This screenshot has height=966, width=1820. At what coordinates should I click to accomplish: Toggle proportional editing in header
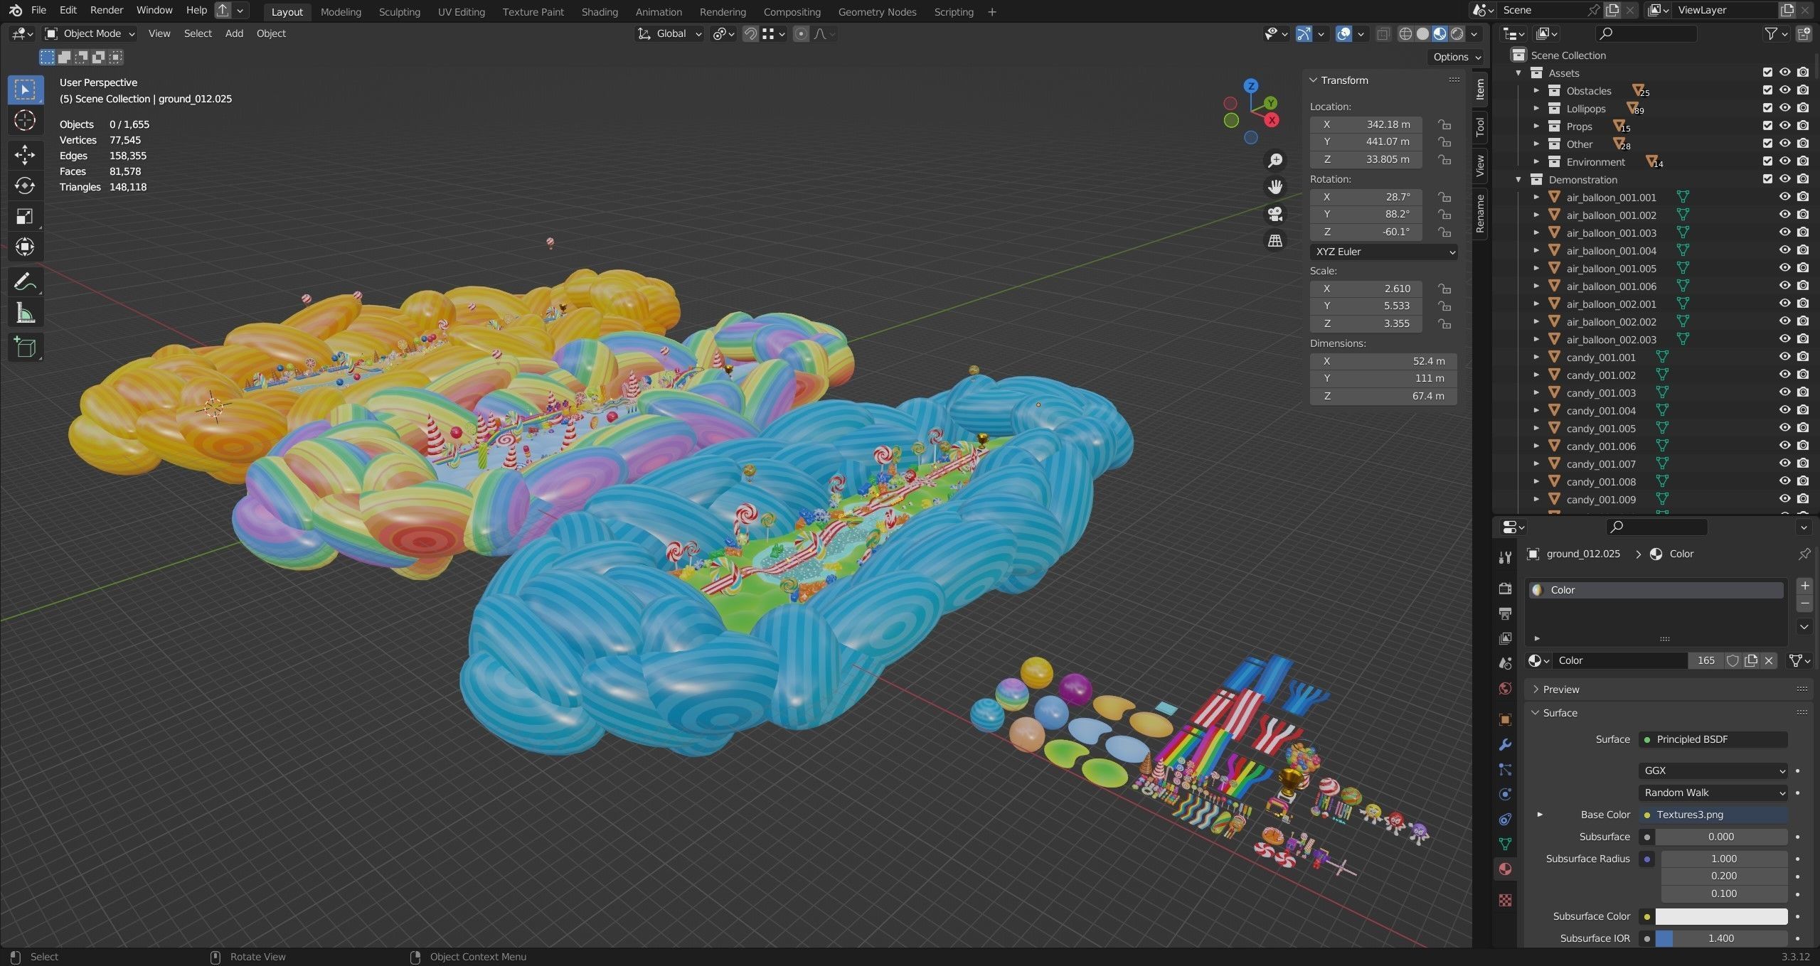pyautogui.click(x=801, y=33)
